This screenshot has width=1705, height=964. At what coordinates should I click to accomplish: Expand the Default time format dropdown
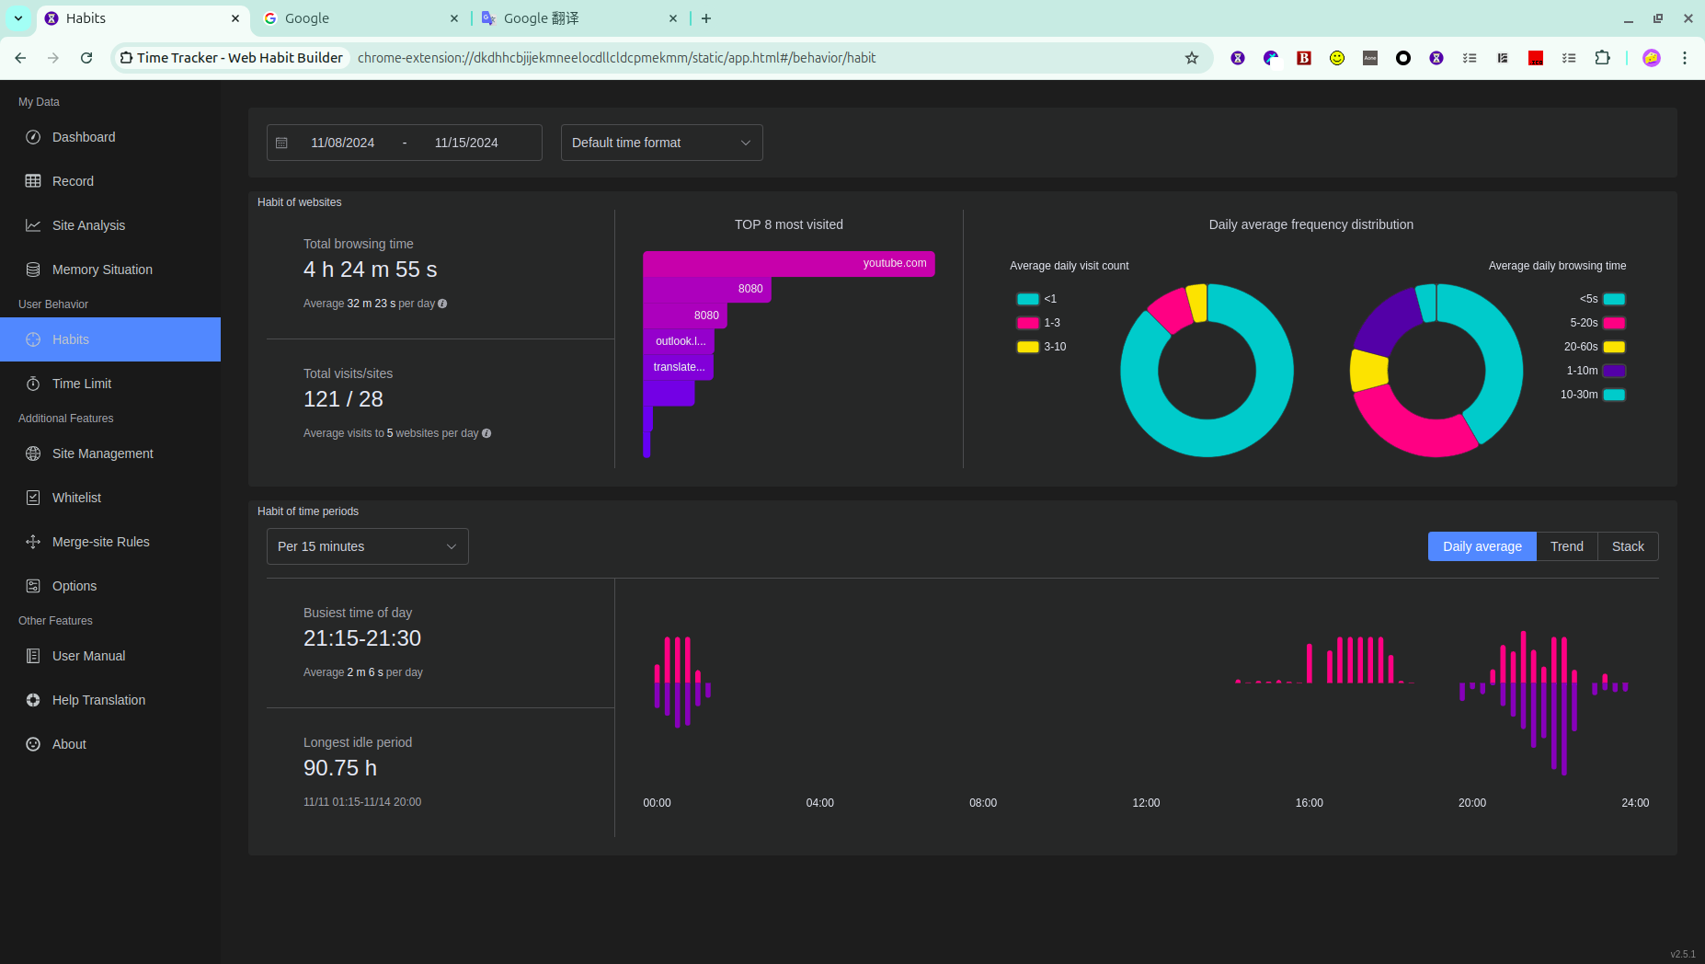[661, 143]
